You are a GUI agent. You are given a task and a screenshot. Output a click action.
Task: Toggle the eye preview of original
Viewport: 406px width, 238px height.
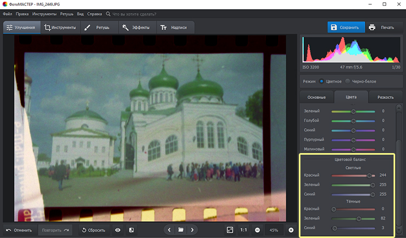pos(117,230)
